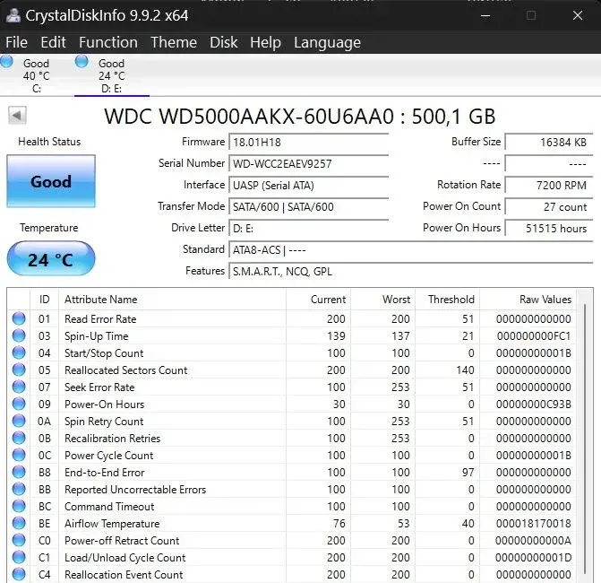This screenshot has height=583, width=601.
Task: Open the Theme menu
Action: click(174, 42)
